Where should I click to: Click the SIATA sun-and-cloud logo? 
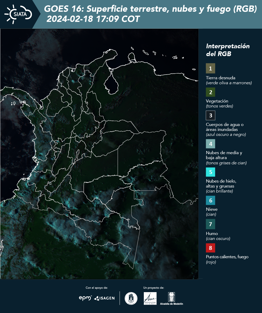[18, 14]
